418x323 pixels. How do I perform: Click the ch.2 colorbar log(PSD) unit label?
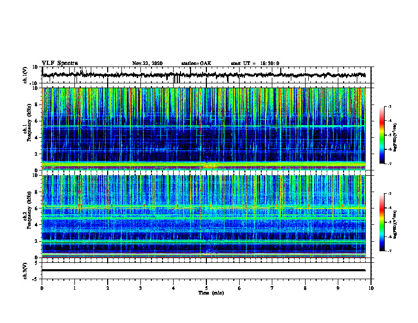(395, 224)
